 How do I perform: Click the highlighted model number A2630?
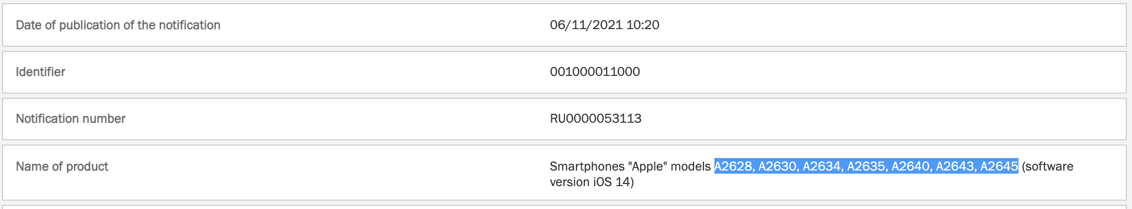(x=777, y=166)
